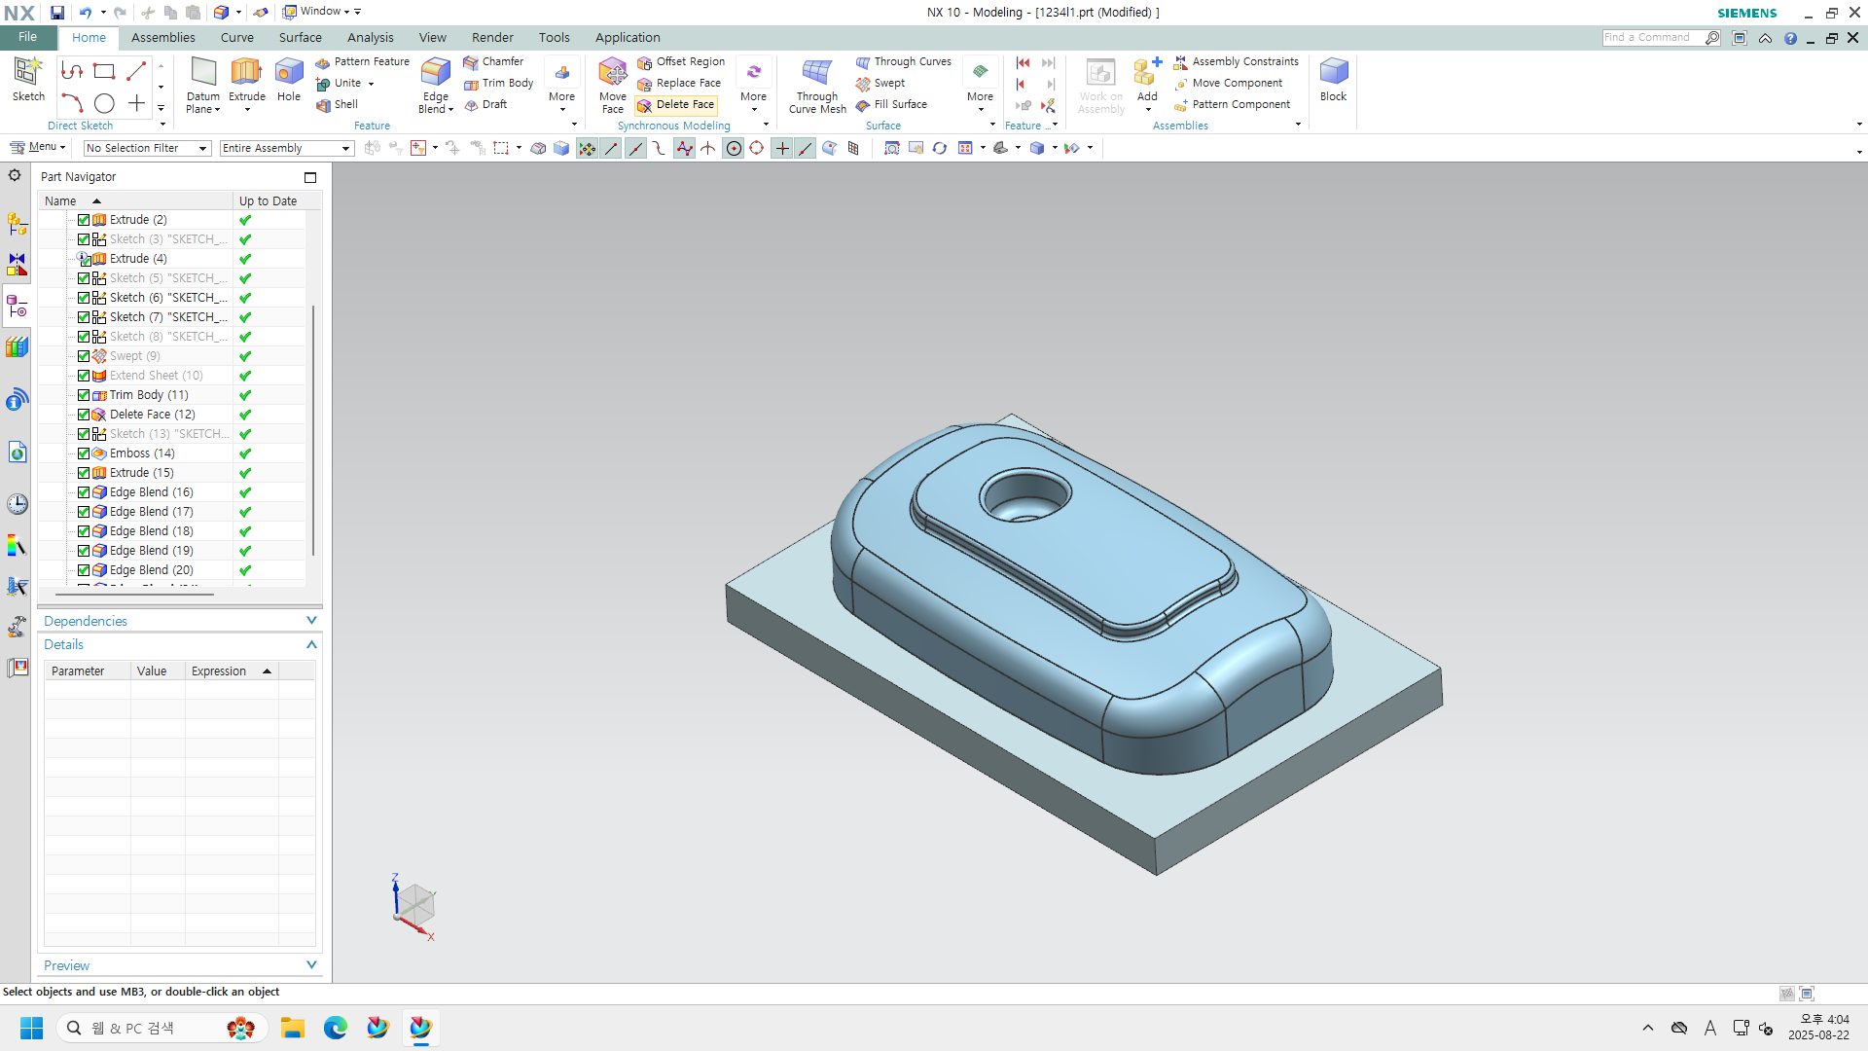Open Microsoft Edge from the taskbar
This screenshot has width=1868, height=1051.
(x=335, y=1028)
